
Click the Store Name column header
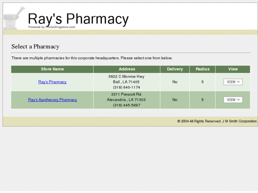point(52,69)
